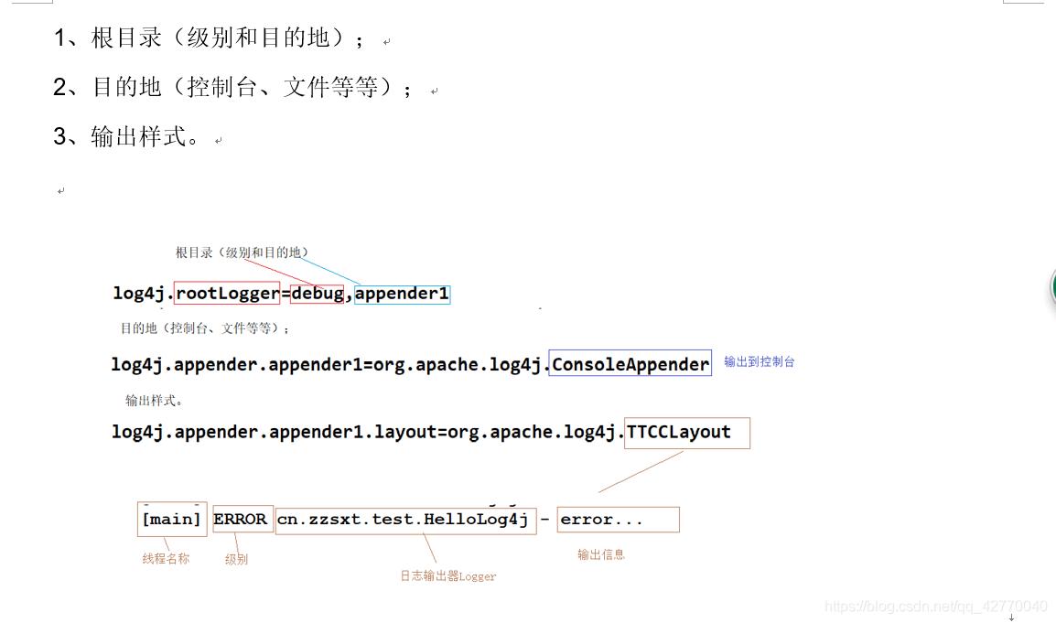The height and width of the screenshot is (623, 1056).
Task: Click 'cn.zzsxt.test.HelloLog4j' logger text
Action: coord(403,520)
